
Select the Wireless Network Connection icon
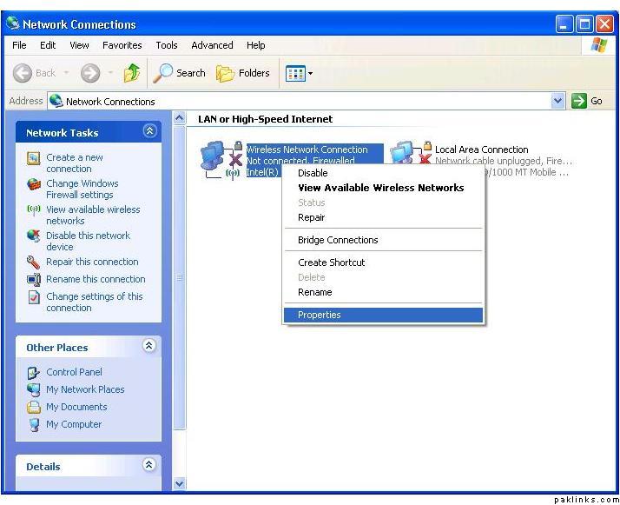(221, 159)
